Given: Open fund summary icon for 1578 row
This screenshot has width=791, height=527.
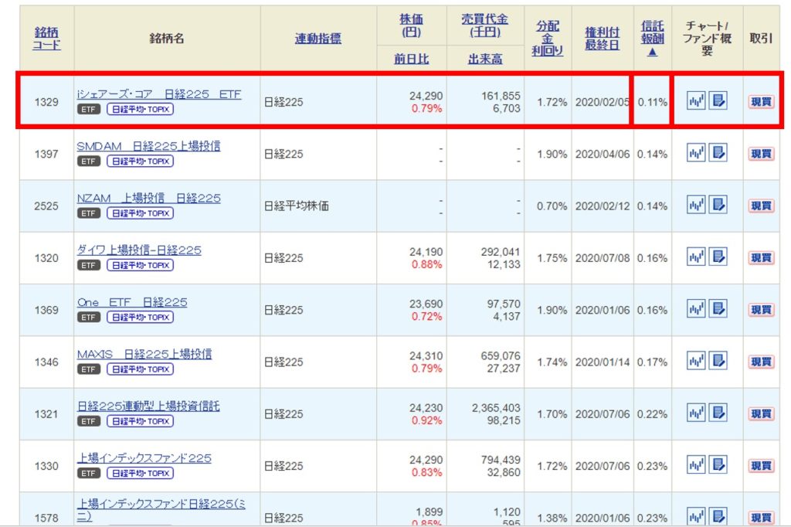Looking at the screenshot, I should click(718, 517).
